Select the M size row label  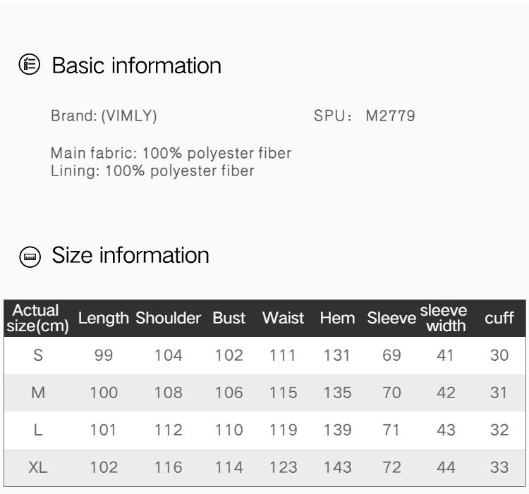pyautogui.click(x=38, y=393)
